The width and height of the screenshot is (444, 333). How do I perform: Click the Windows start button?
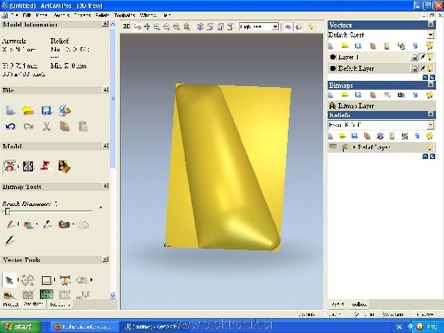[20, 326]
